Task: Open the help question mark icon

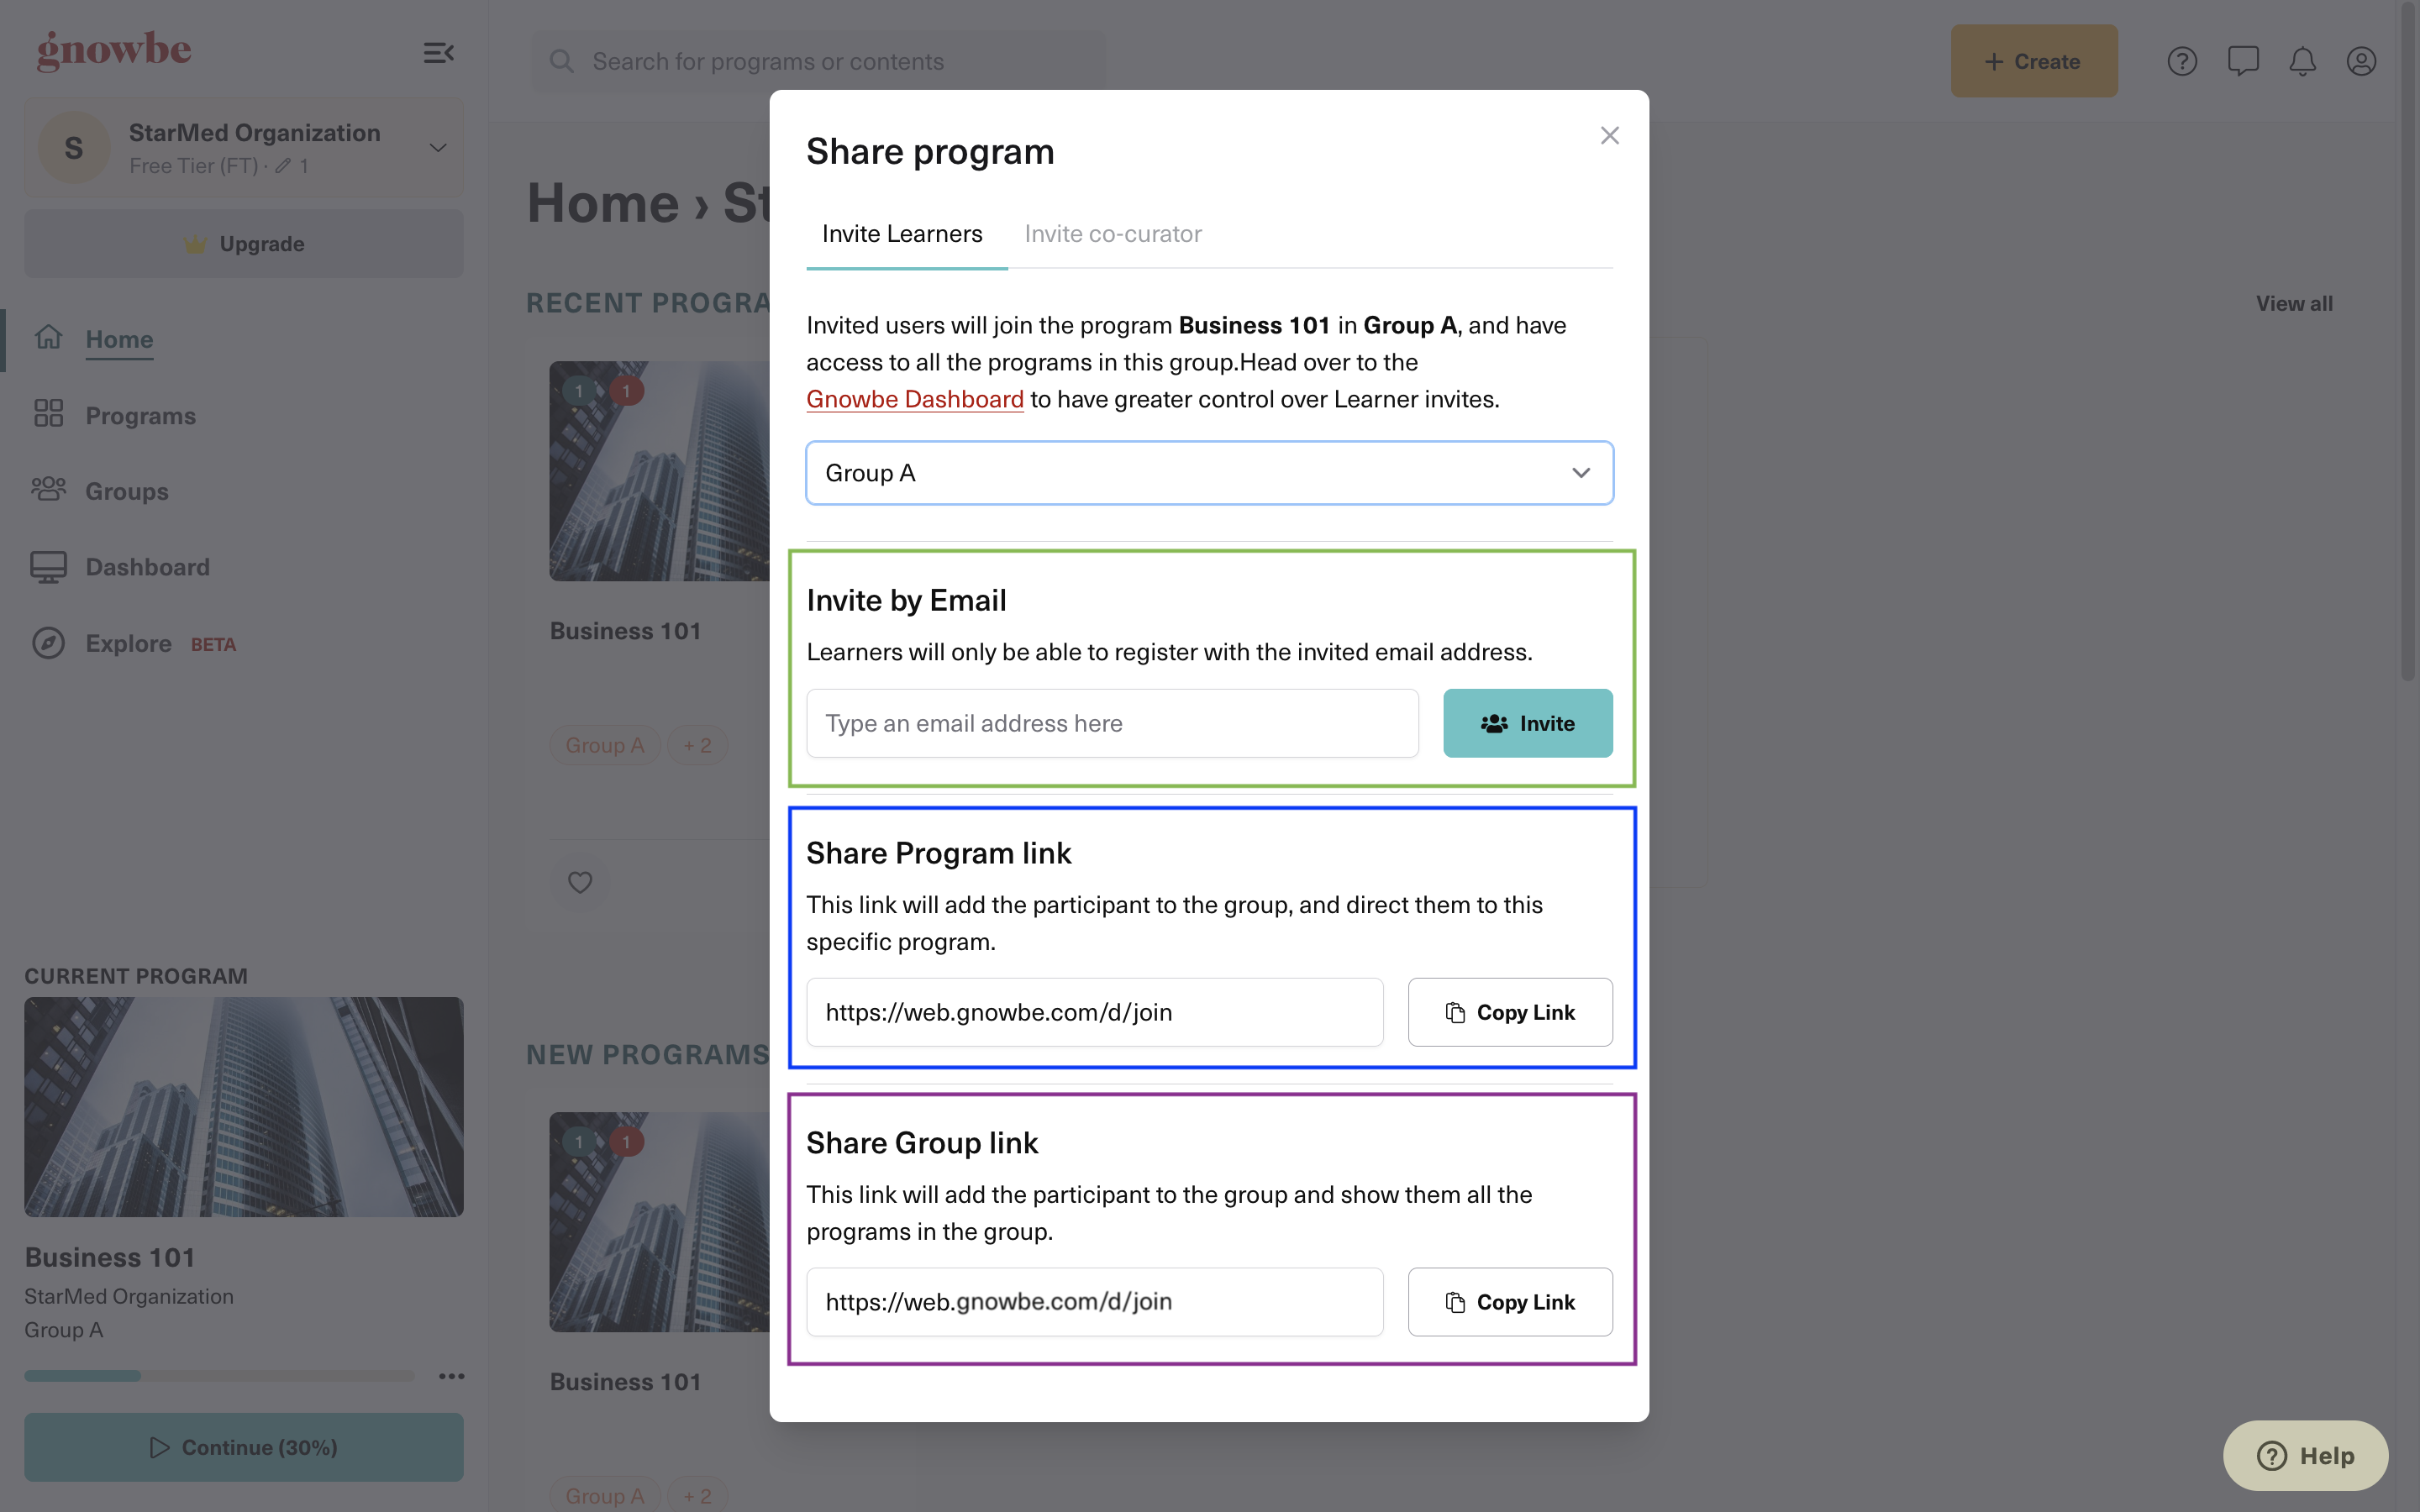Action: pyautogui.click(x=2181, y=61)
